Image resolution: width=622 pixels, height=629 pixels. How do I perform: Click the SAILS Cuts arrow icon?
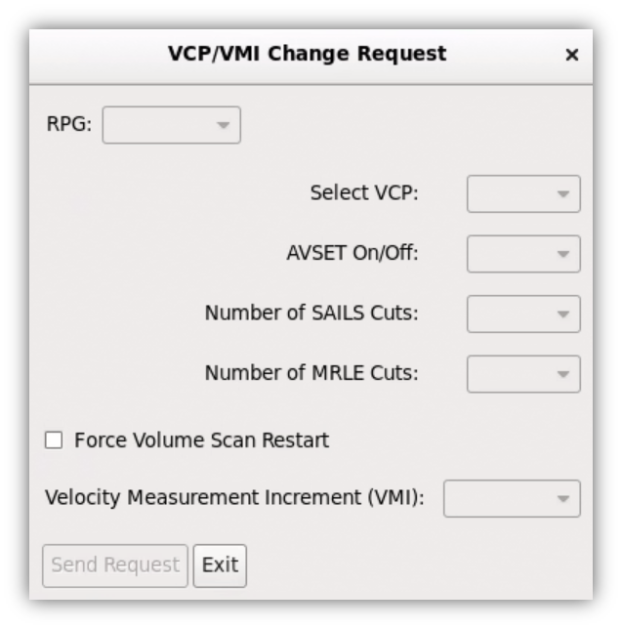(x=563, y=314)
